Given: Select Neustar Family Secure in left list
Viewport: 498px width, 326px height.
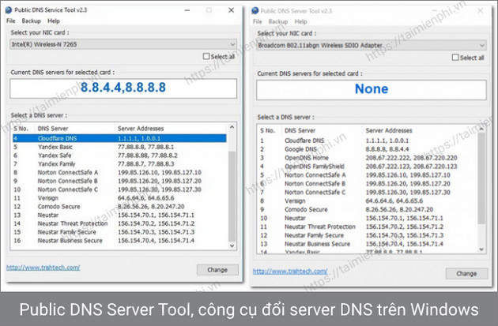Looking at the screenshot, I should [119, 232].
